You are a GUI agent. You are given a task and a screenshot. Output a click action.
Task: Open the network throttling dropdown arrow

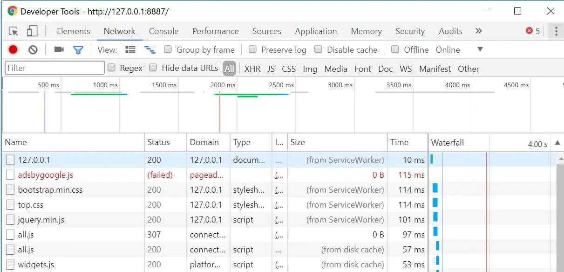click(x=480, y=49)
